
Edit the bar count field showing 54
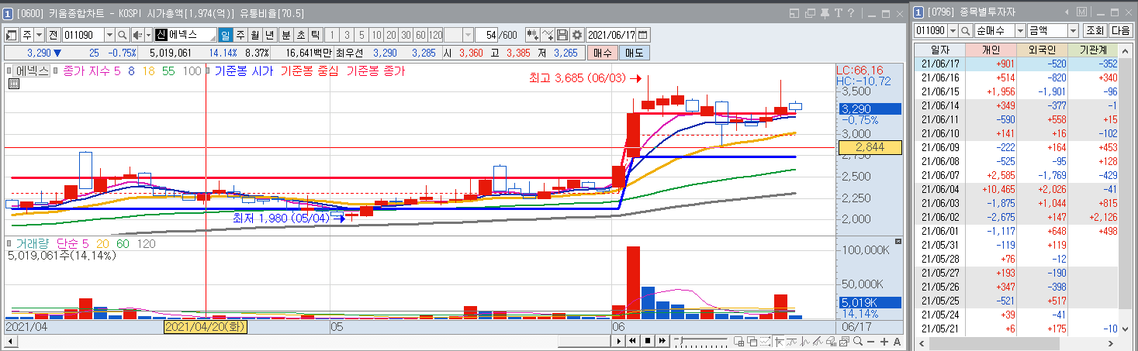[x=486, y=35]
